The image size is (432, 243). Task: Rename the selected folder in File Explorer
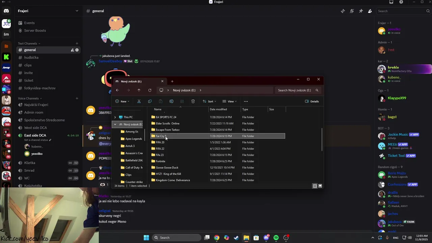(x=171, y=101)
